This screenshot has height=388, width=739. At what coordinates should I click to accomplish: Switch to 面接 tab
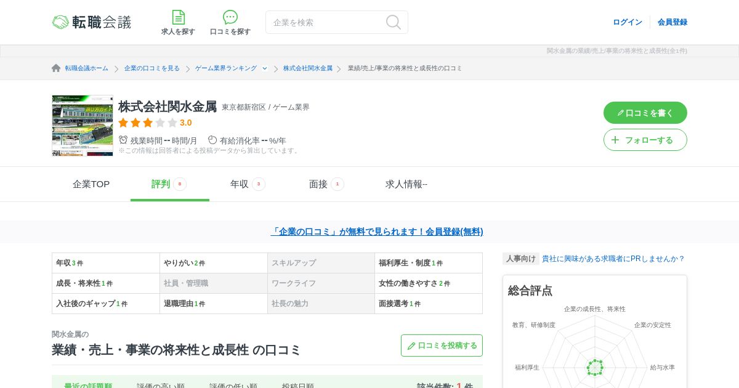pos(328,184)
